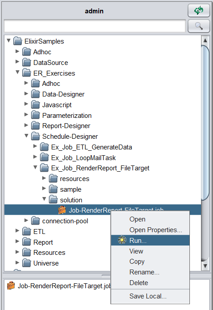The width and height of the screenshot is (213, 310).
Task: Select the Job-RenderReport-FileTarget.job briefcase icon in tree
Action: (62, 210)
